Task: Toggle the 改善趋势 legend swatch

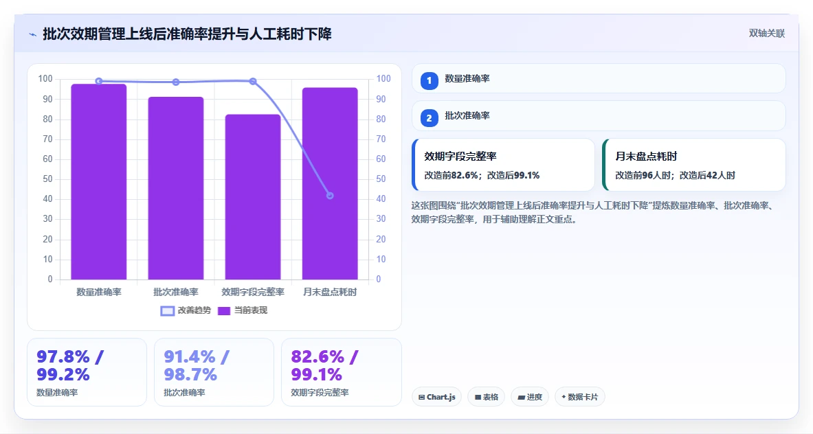Action: coord(167,311)
